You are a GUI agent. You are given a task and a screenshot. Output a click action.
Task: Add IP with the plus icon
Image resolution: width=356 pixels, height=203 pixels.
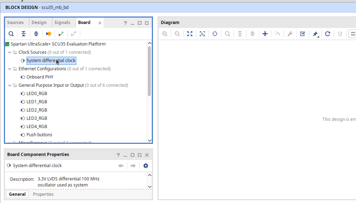pyautogui.click(x=265, y=34)
